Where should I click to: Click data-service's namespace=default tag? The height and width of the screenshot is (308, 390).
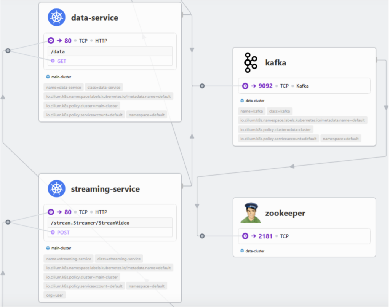[x=147, y=115]
